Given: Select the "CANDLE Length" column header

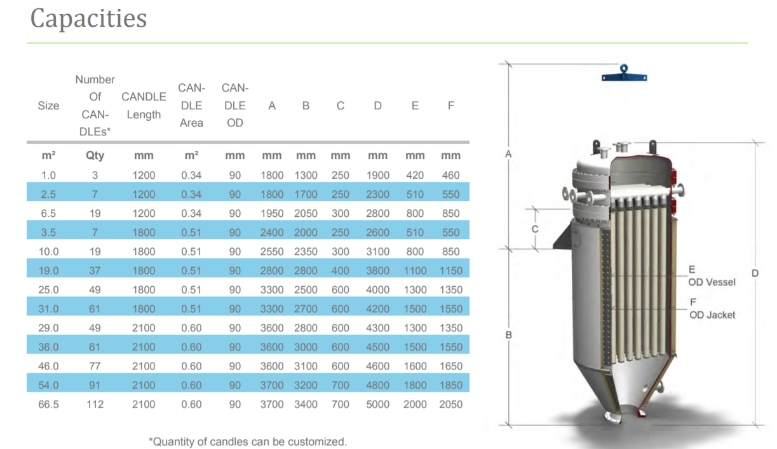Looking at the screenshot, I should (144, 106).
